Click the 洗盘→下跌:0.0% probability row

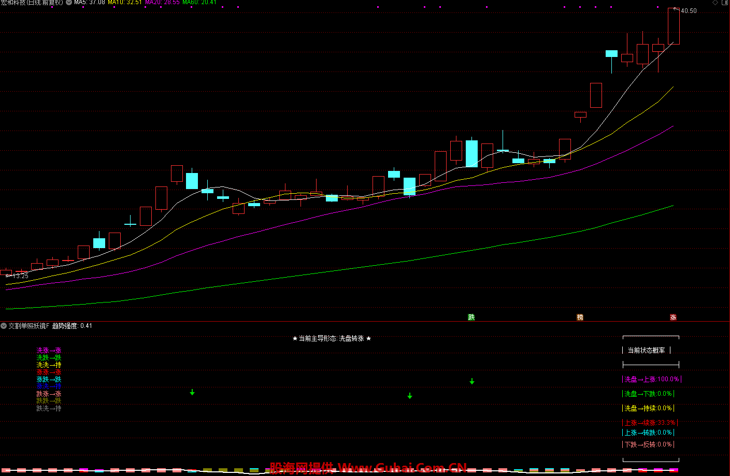[x=648, y=394]
